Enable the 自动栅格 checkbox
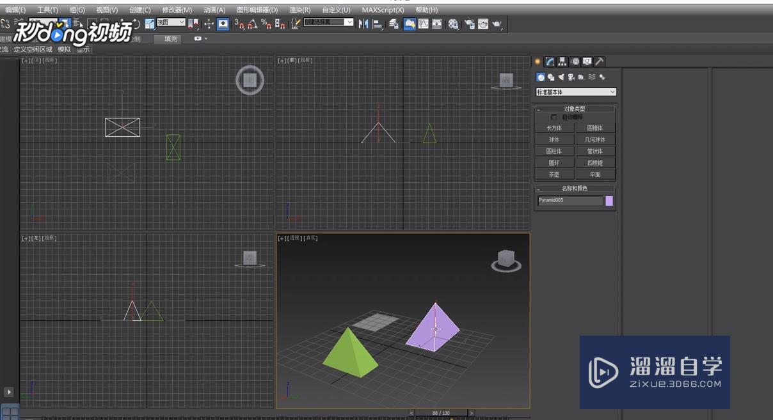Image resolution: width=773 pixels, height=420 pixels. [x=554, y=118]
